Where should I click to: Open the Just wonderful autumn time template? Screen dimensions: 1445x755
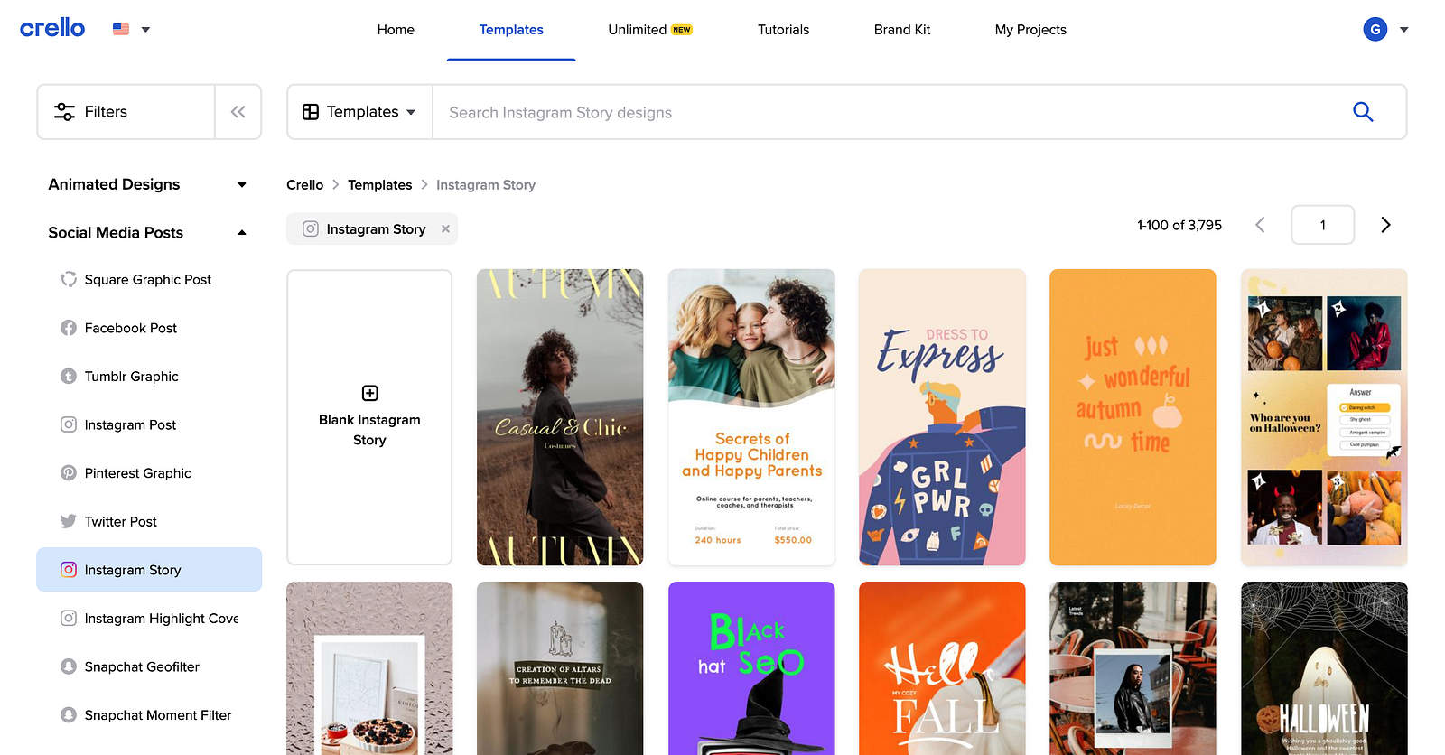pyautogui.click(x=1133, y=417)
